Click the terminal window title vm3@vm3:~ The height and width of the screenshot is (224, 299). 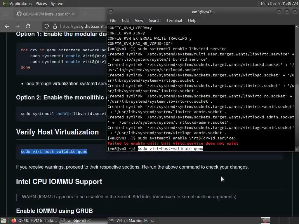pyautogui.click(x=203, y=12)
